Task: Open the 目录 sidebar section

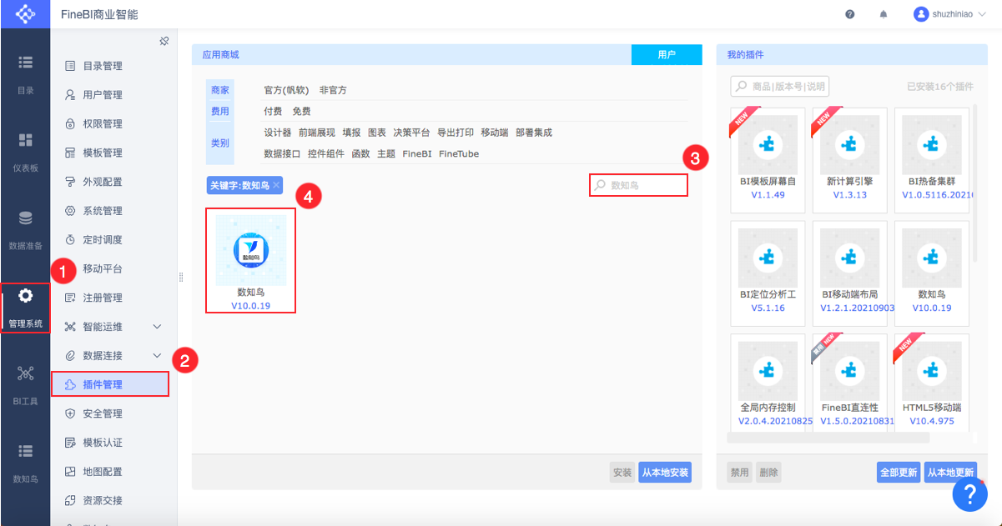Action: 25,73
